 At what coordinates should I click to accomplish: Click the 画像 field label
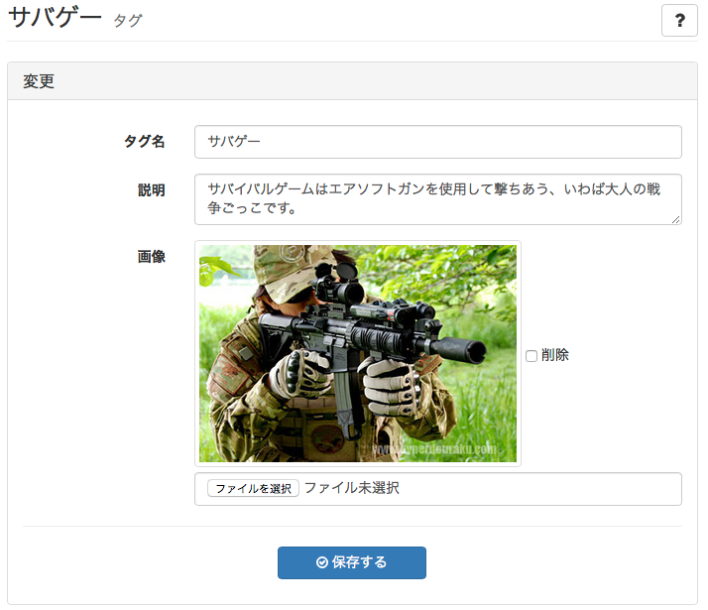tap(152, 257)
